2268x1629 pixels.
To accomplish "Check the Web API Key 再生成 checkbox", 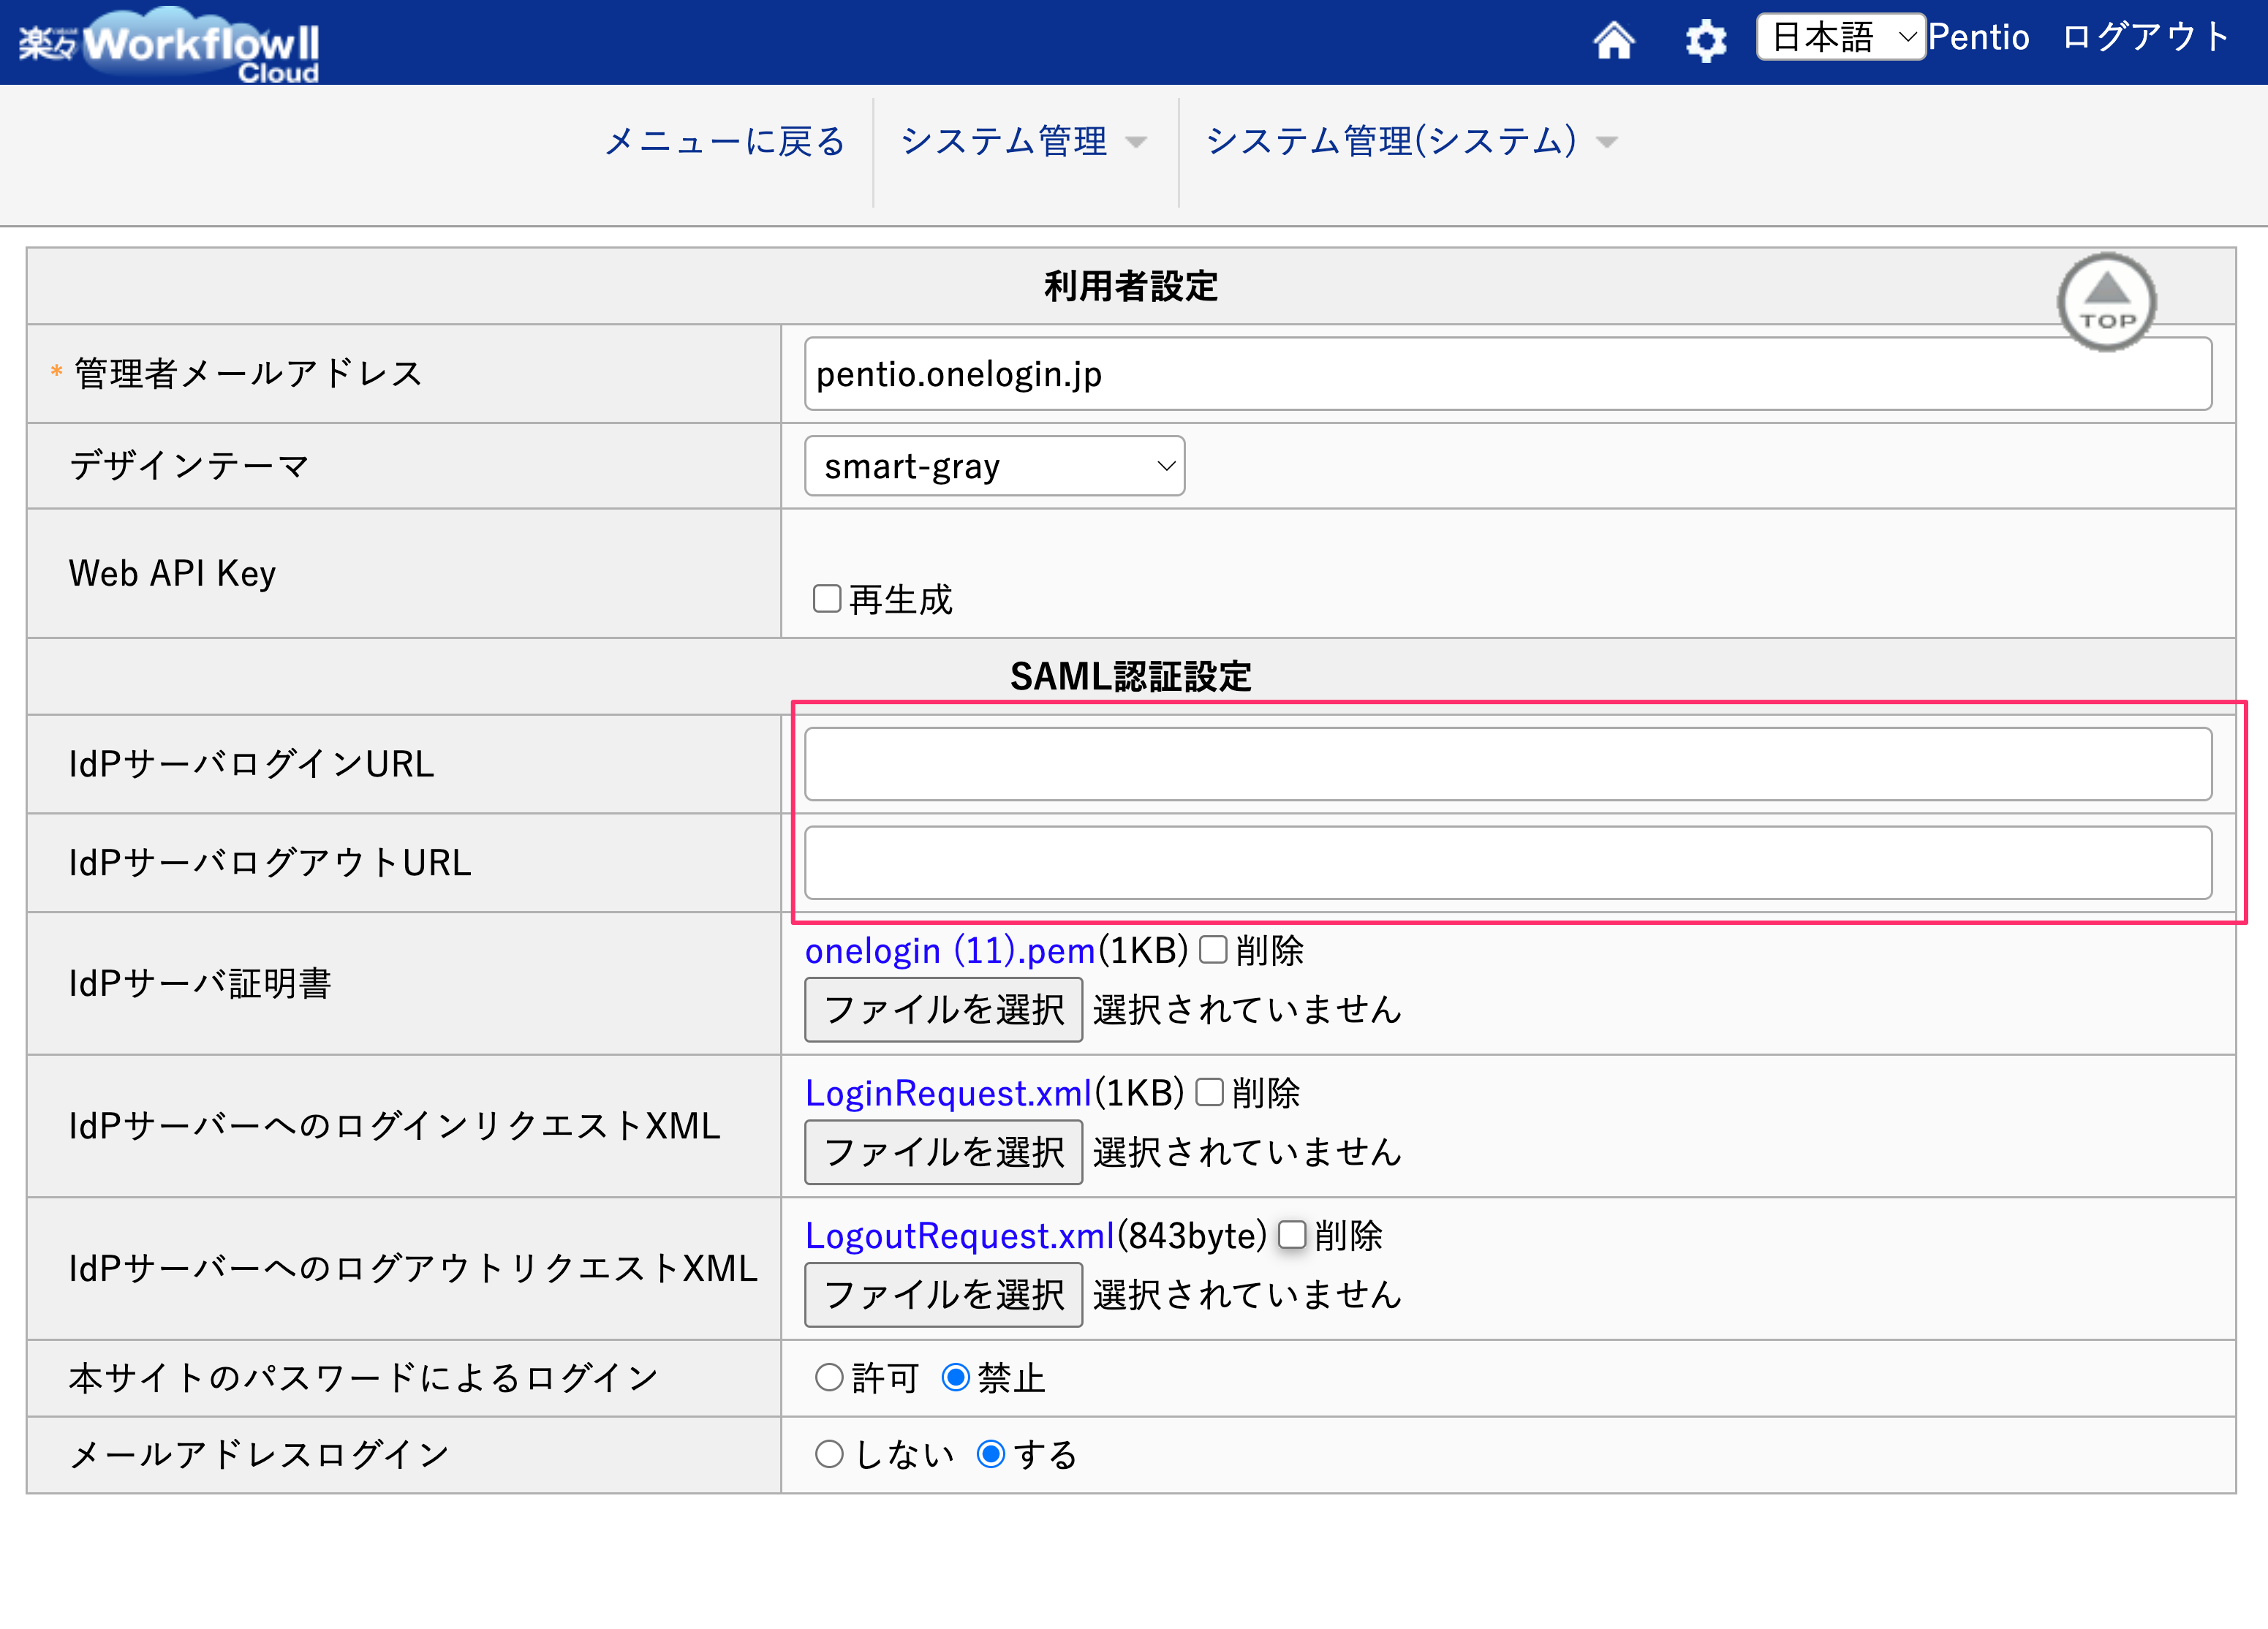I will pos(827,599).
